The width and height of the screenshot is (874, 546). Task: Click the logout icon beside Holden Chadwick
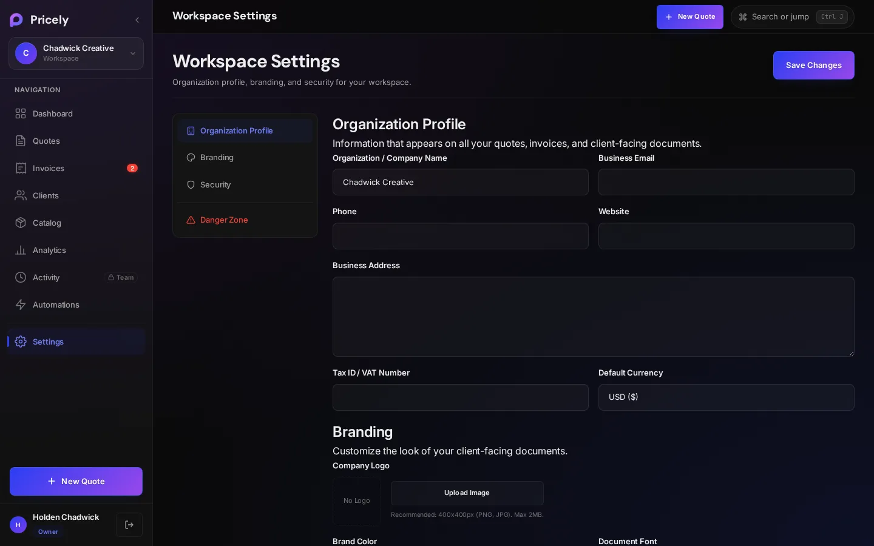[x=129, y=525]
